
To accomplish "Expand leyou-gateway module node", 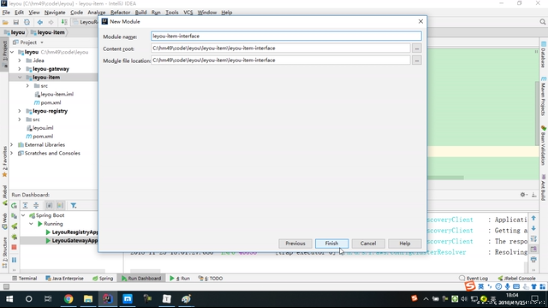I will pyautogui.click(x=19, y=69).
